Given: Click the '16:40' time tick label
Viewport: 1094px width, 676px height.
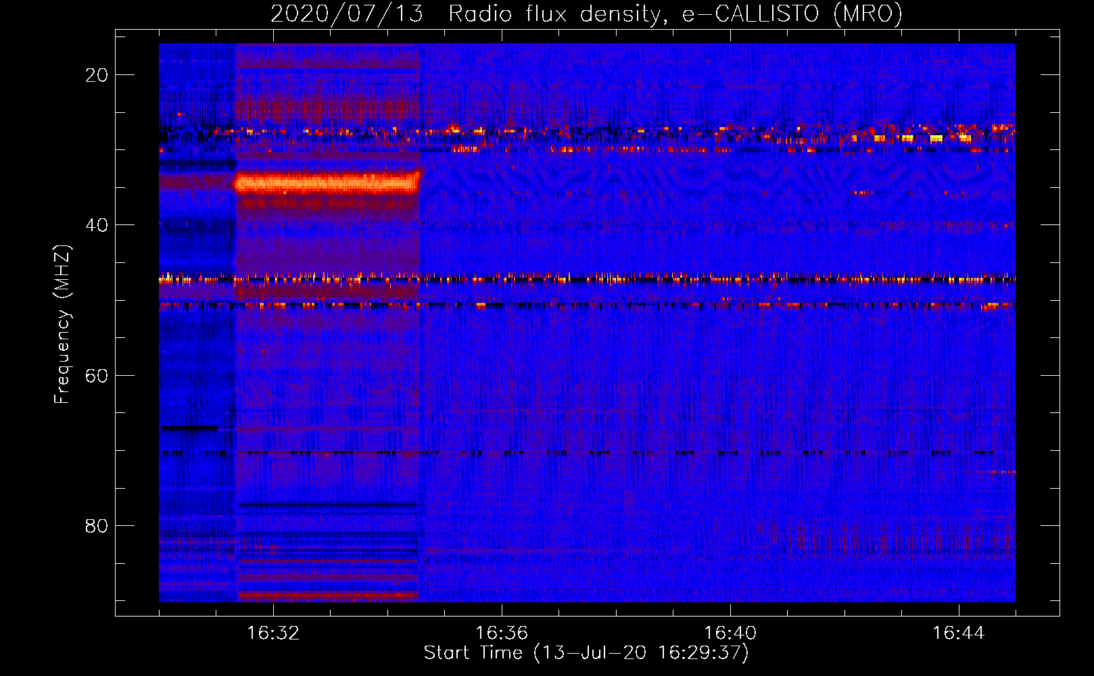Looking at the screenshot, I should [x=730, y=633].
